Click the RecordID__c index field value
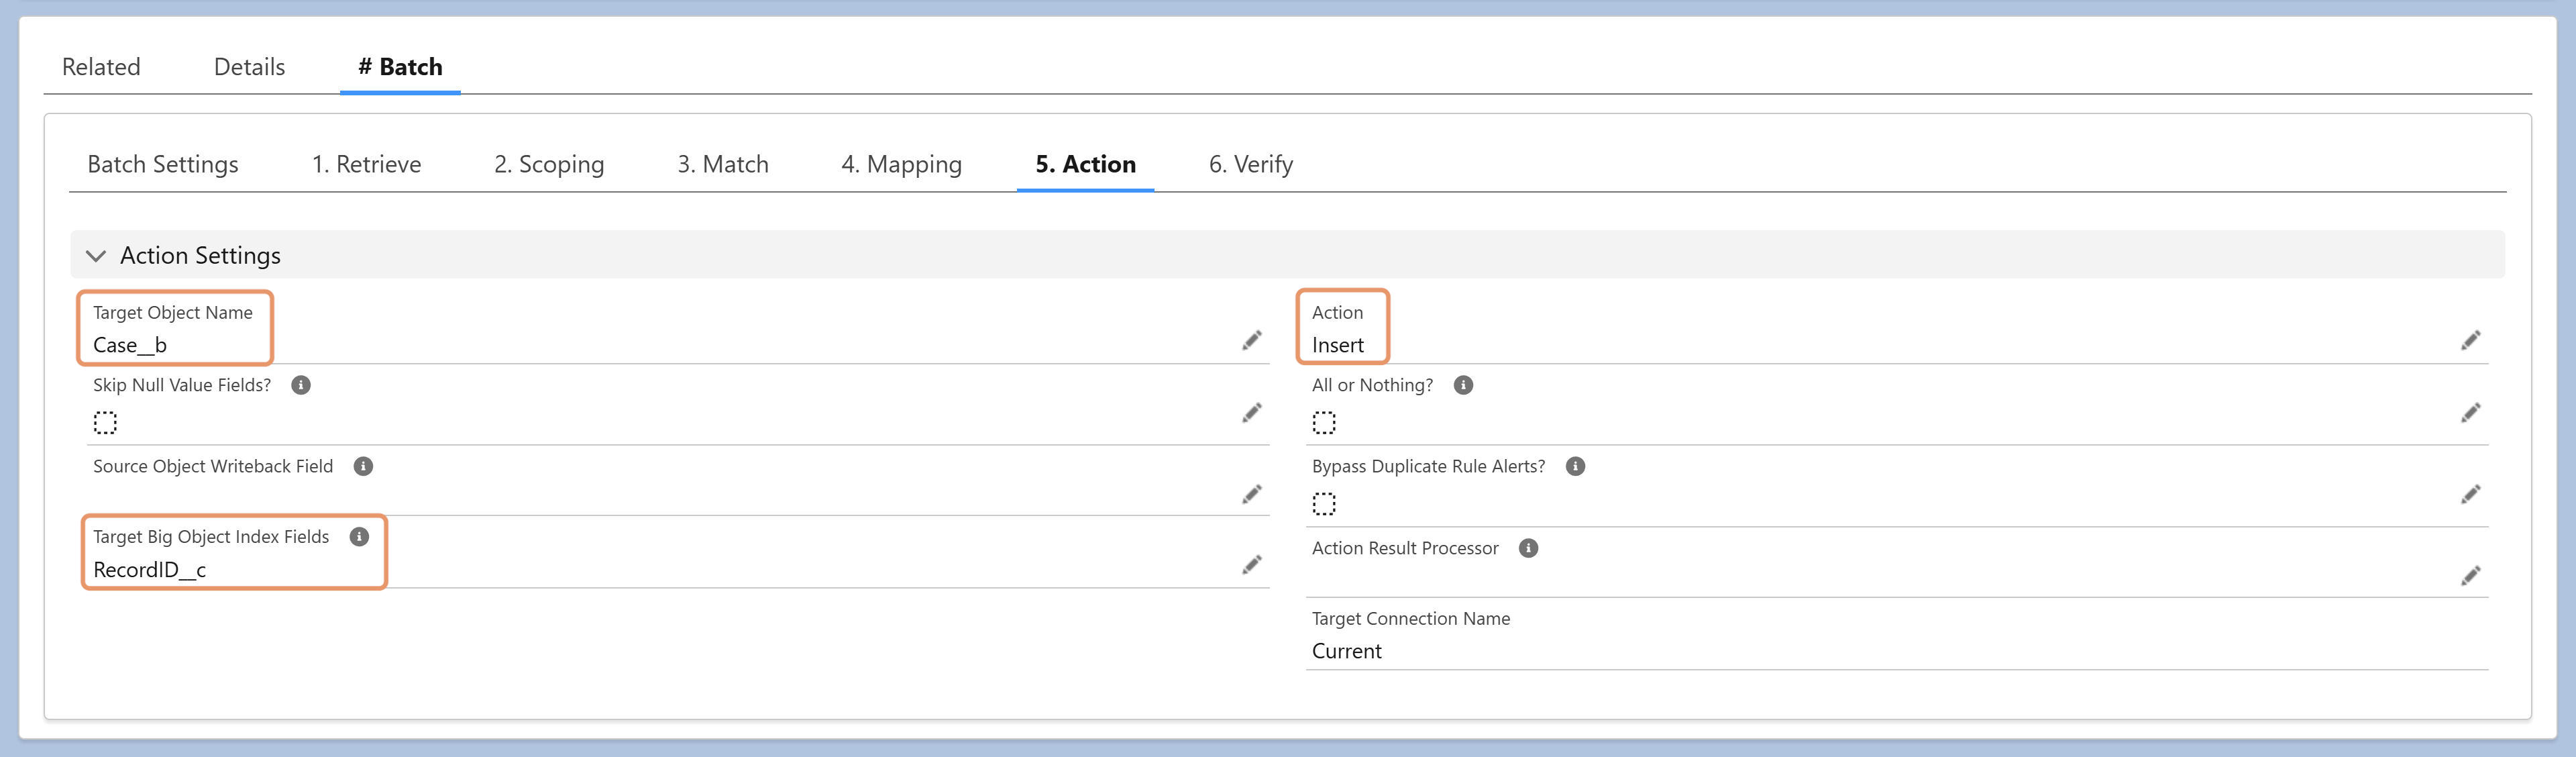2576x757 pixels. pyautogui.click(x=149, y=570)
